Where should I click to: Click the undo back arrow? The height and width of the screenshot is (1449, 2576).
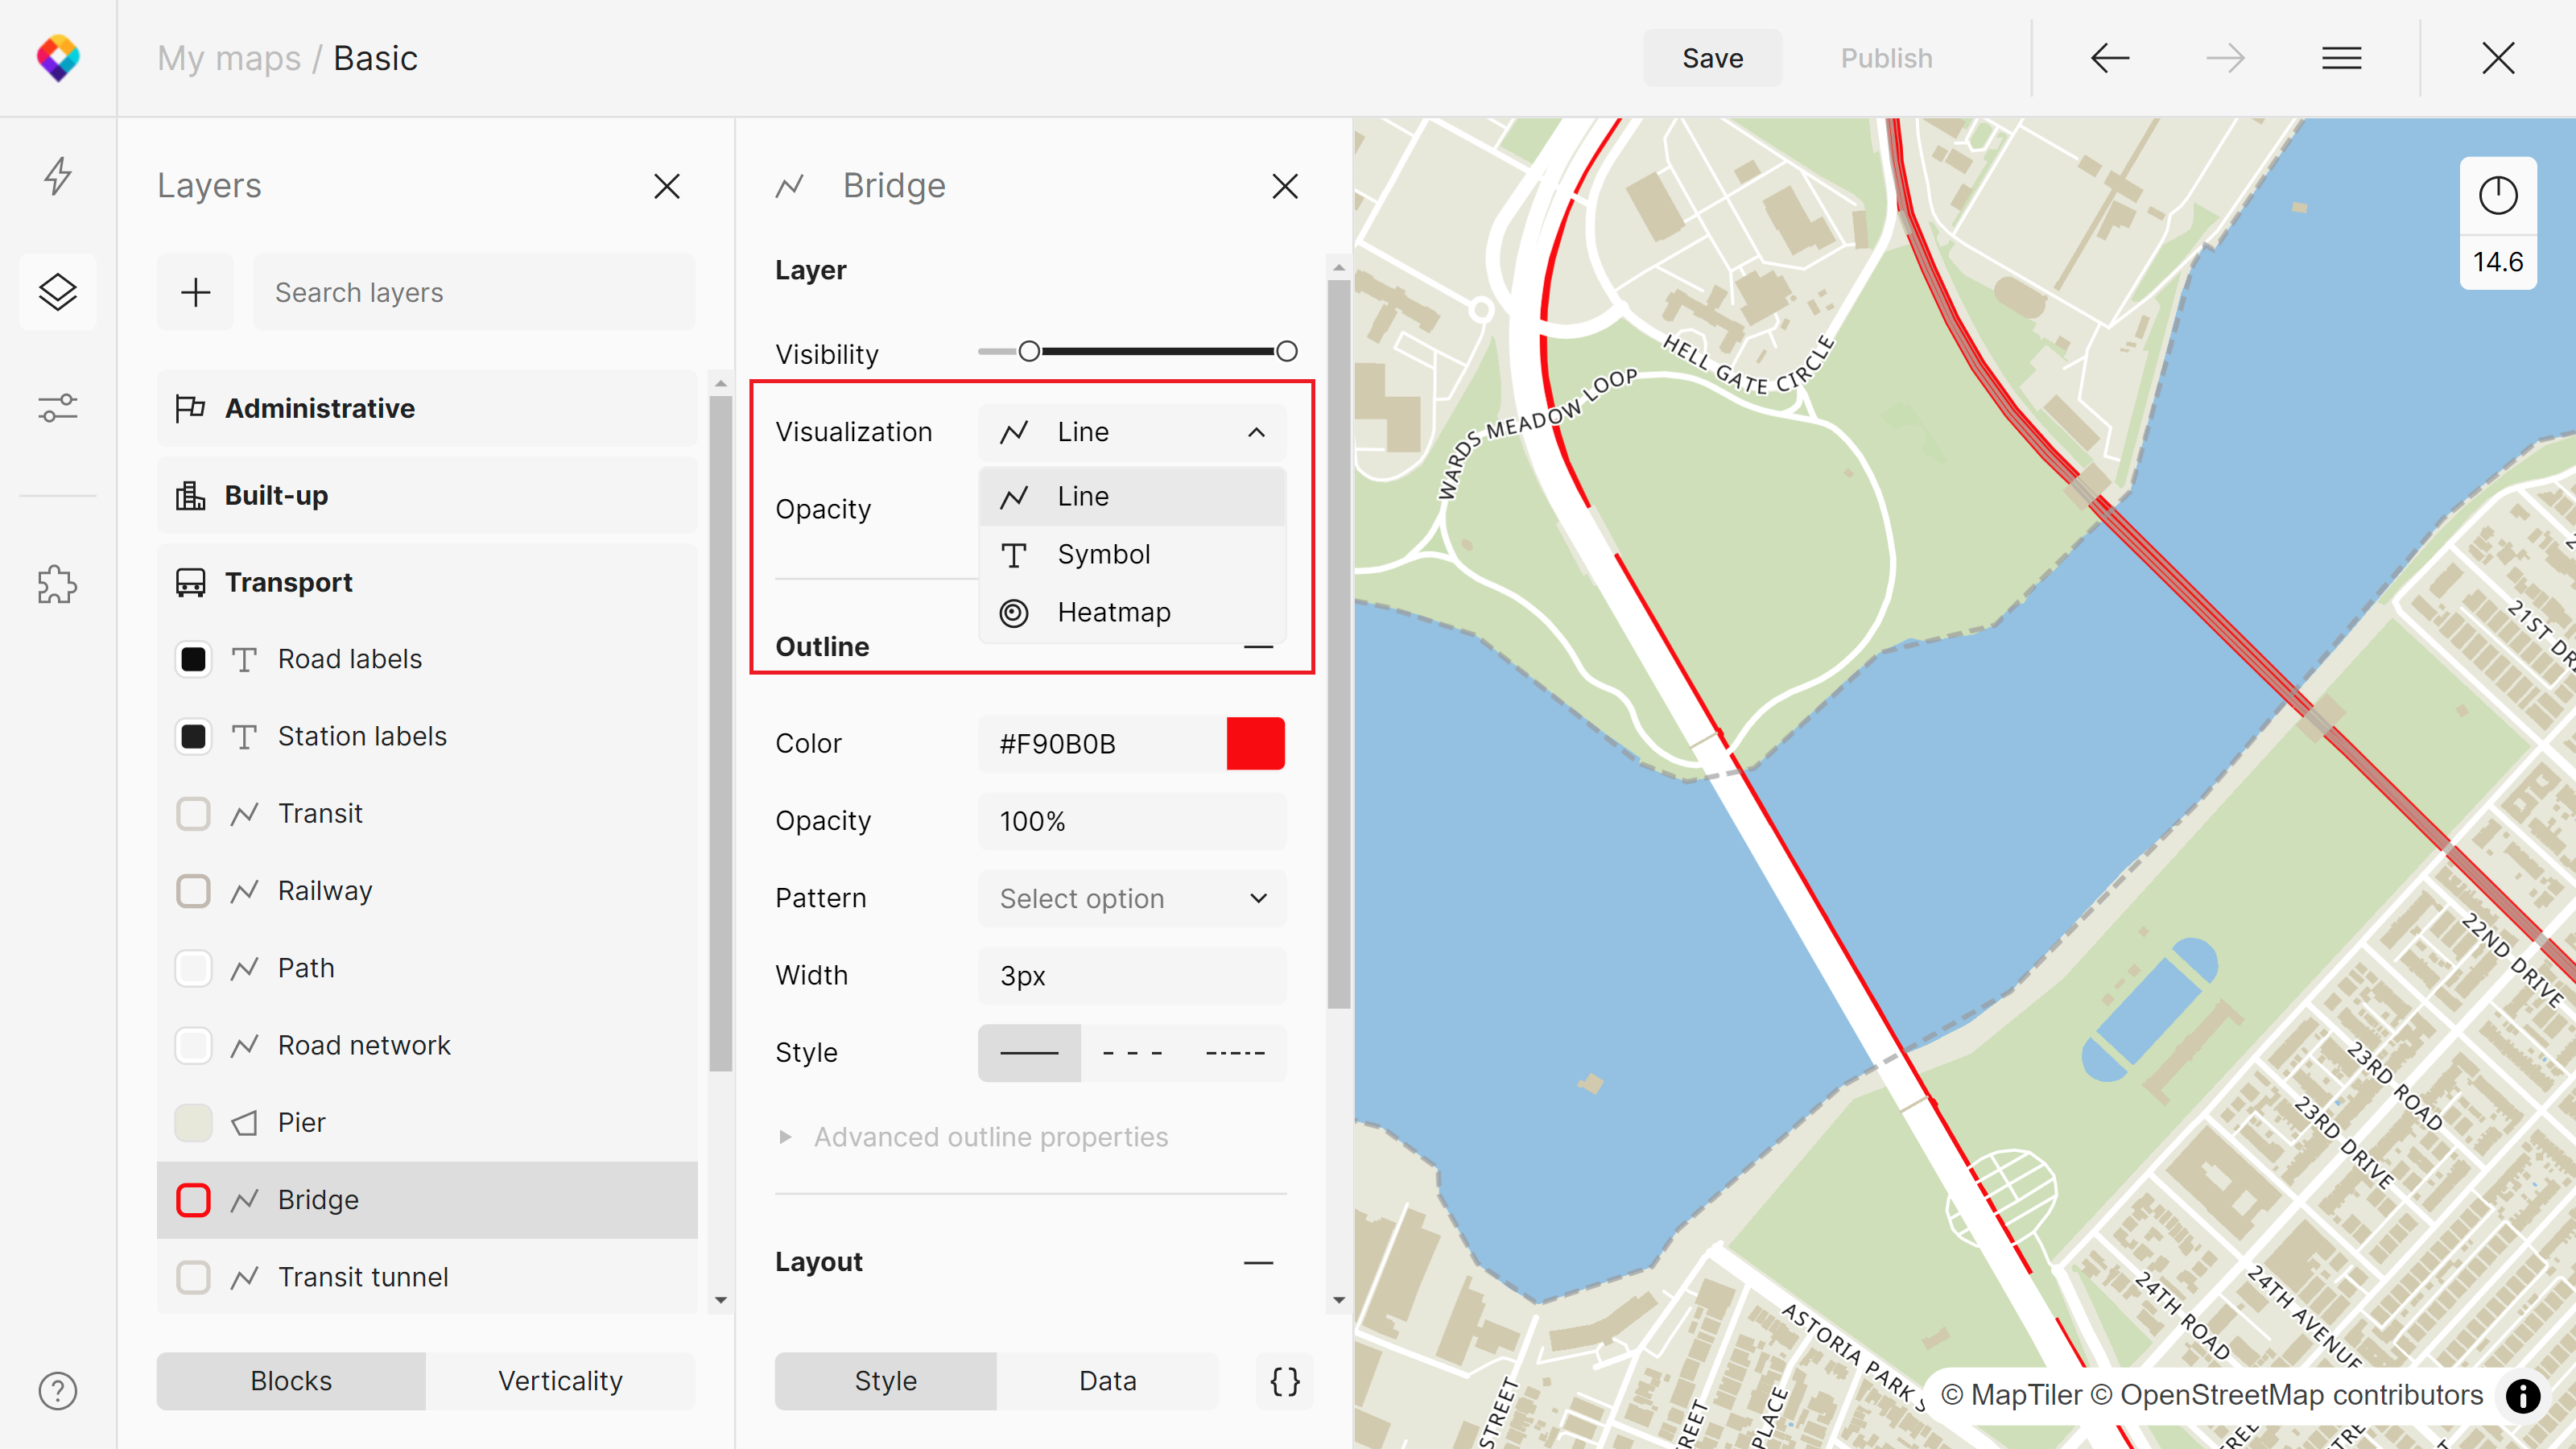2110,58
